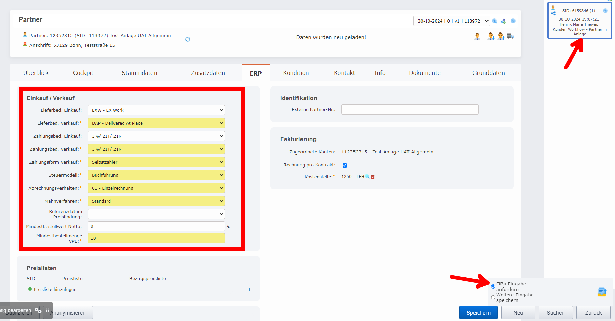
Task: Click the person with down arrow icon
Action: click(491, 36)
